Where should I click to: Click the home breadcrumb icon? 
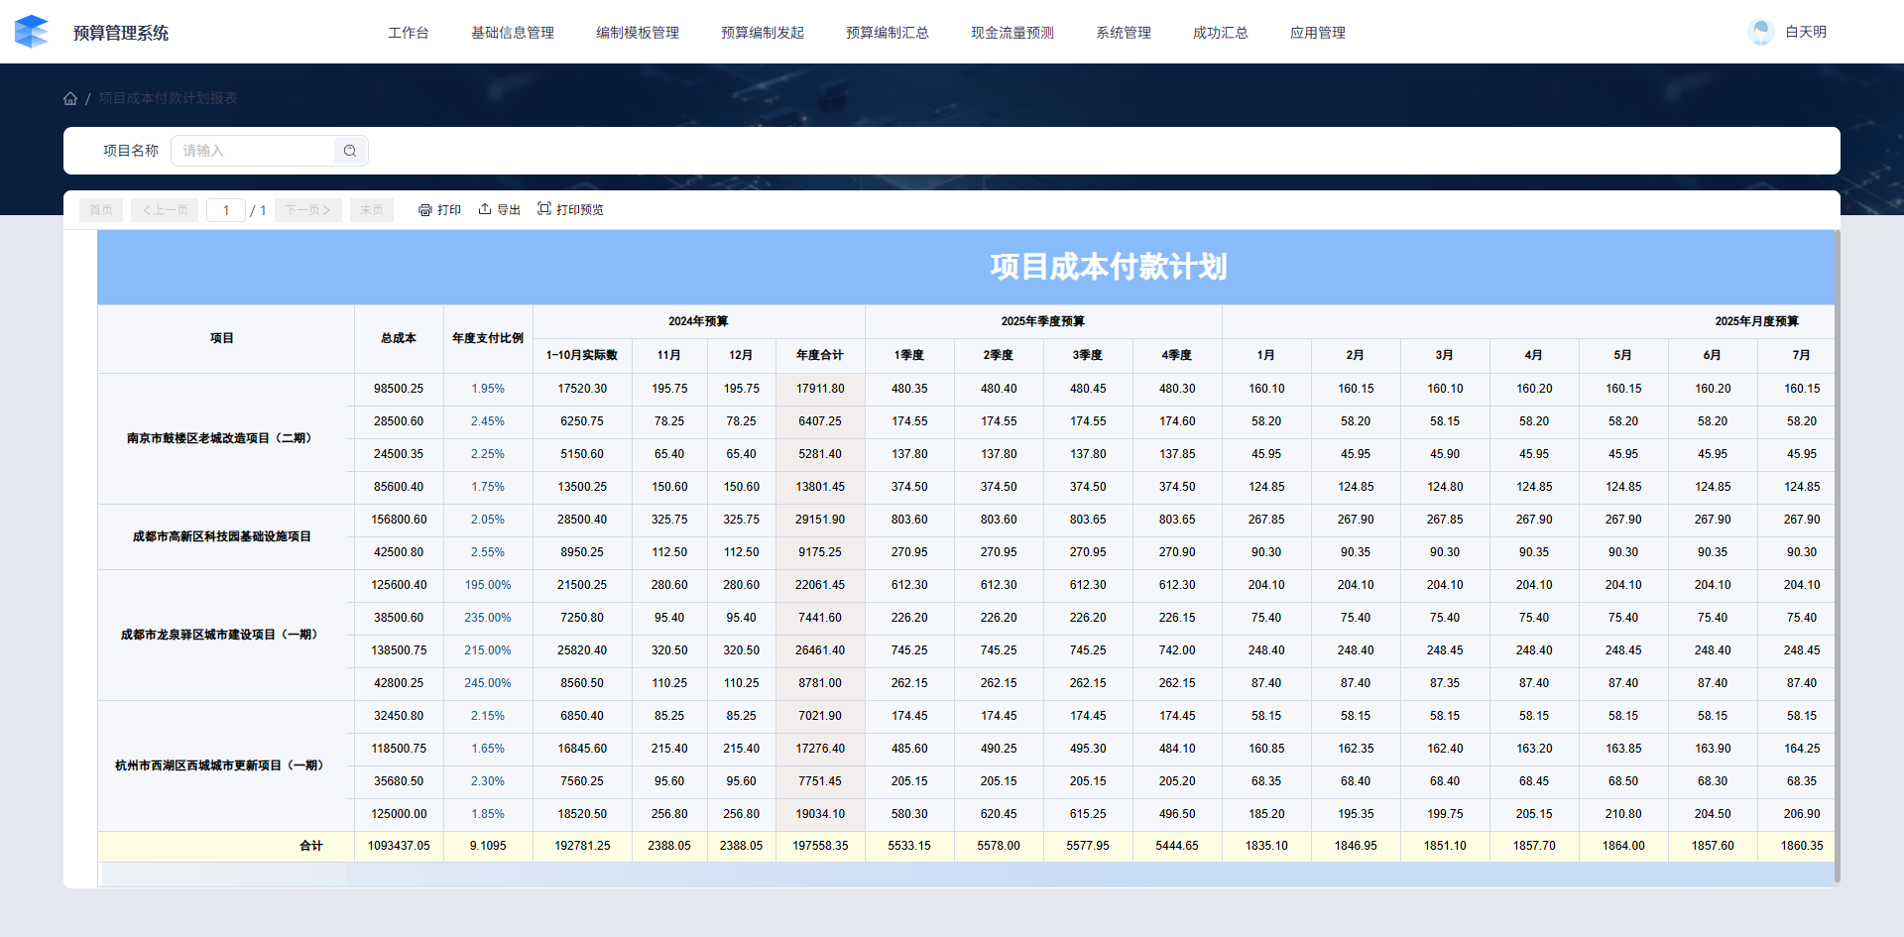pos(70,98)
